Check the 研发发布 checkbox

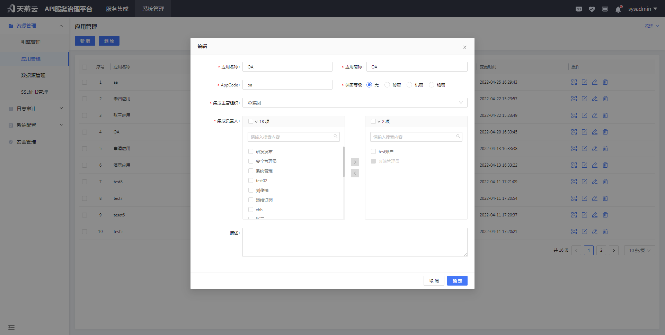pyautogui.click(x=251, y=152)
